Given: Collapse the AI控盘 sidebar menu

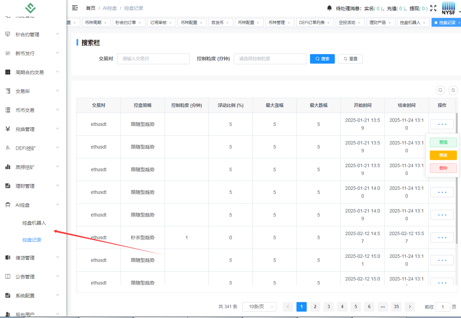Looking at the screenshot, I should pos(33,205).
